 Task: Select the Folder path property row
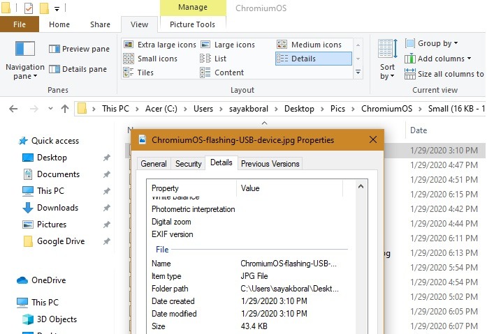249,289
